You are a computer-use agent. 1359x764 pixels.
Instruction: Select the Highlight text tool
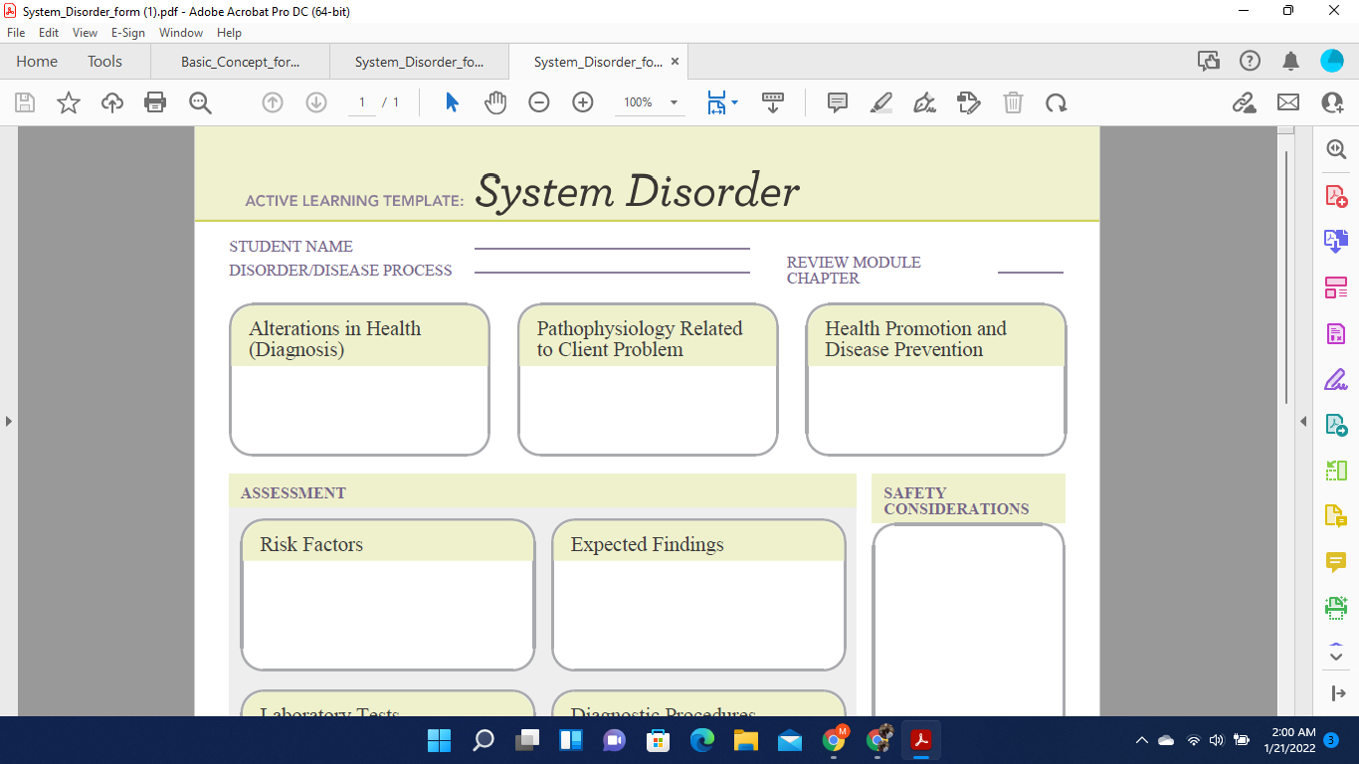point(880,101)
